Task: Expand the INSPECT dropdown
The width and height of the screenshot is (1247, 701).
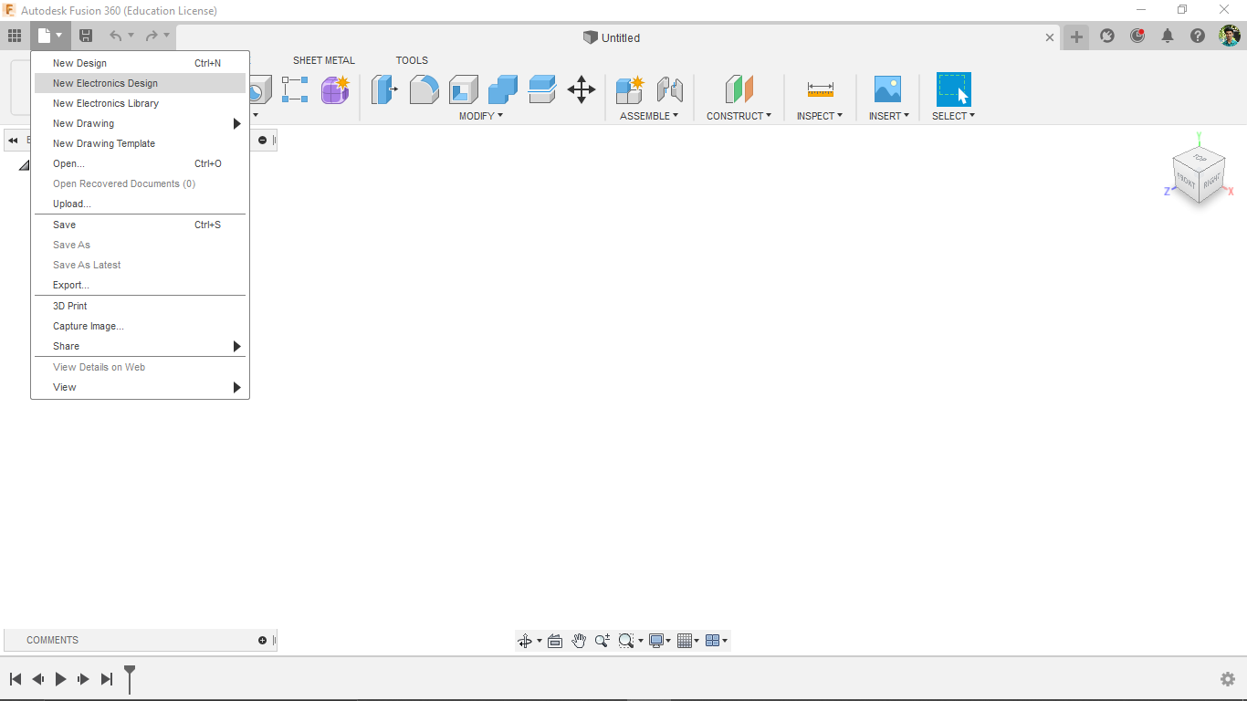Action: tap(820, 116)
